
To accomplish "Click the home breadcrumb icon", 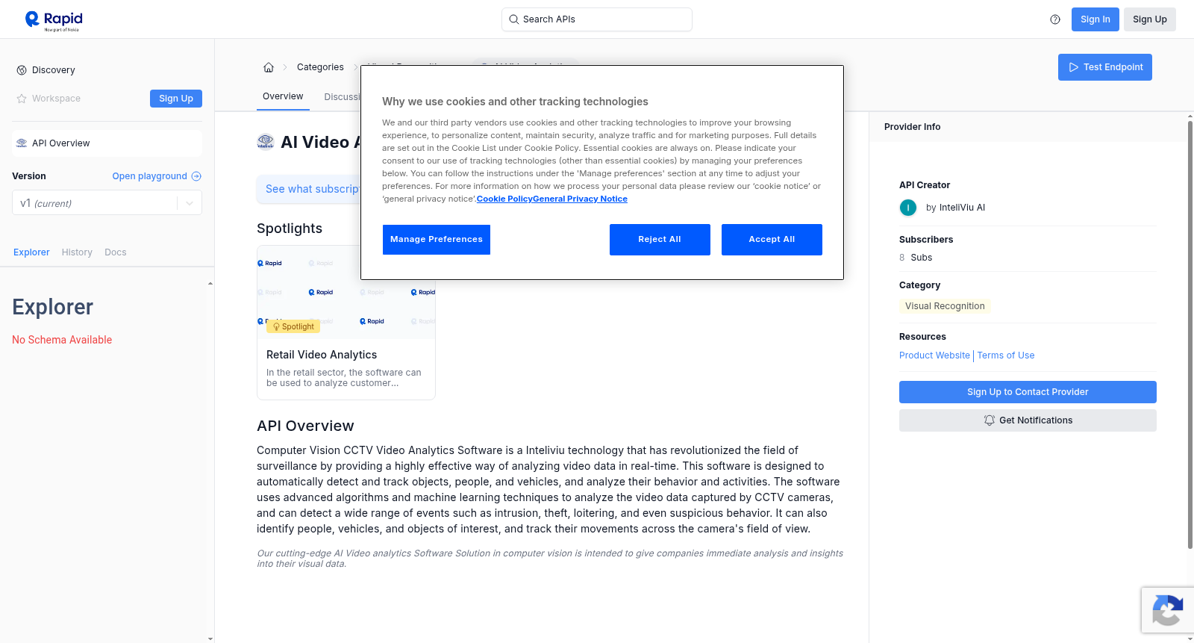I will click(x=269, y=67).
